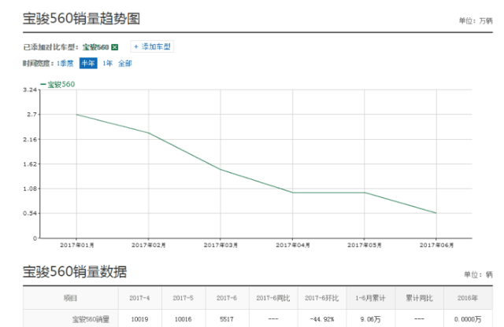Click the 2017年01月 data point on chart
This screenshot has width=504, height=327.
click(x=76, y=115)
